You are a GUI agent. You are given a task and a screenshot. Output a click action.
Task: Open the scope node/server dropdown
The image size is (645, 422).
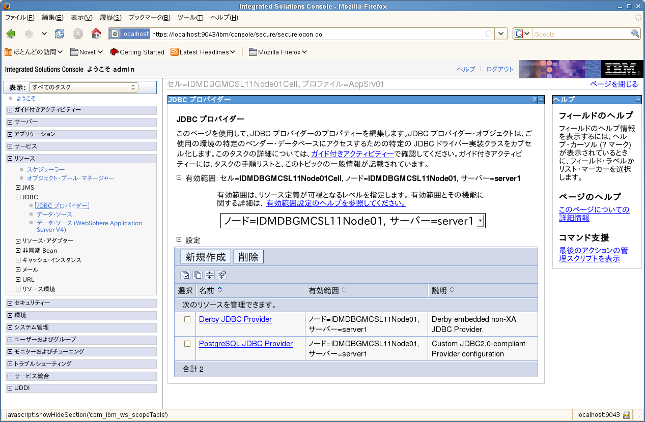point(353,221)
